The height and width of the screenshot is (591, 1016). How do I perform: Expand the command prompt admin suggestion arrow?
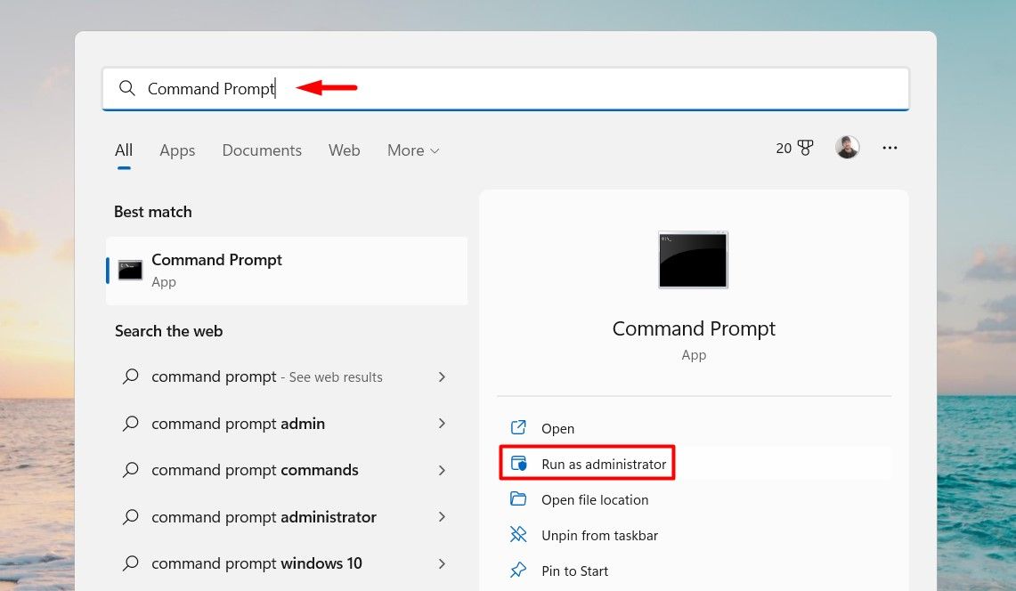(442, 424)
